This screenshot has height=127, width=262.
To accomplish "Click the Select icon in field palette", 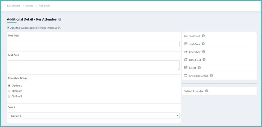I will pos(186,68).
